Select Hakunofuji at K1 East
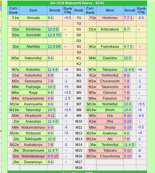The width and height of the screenshot is (155, 173). point(33,58)
